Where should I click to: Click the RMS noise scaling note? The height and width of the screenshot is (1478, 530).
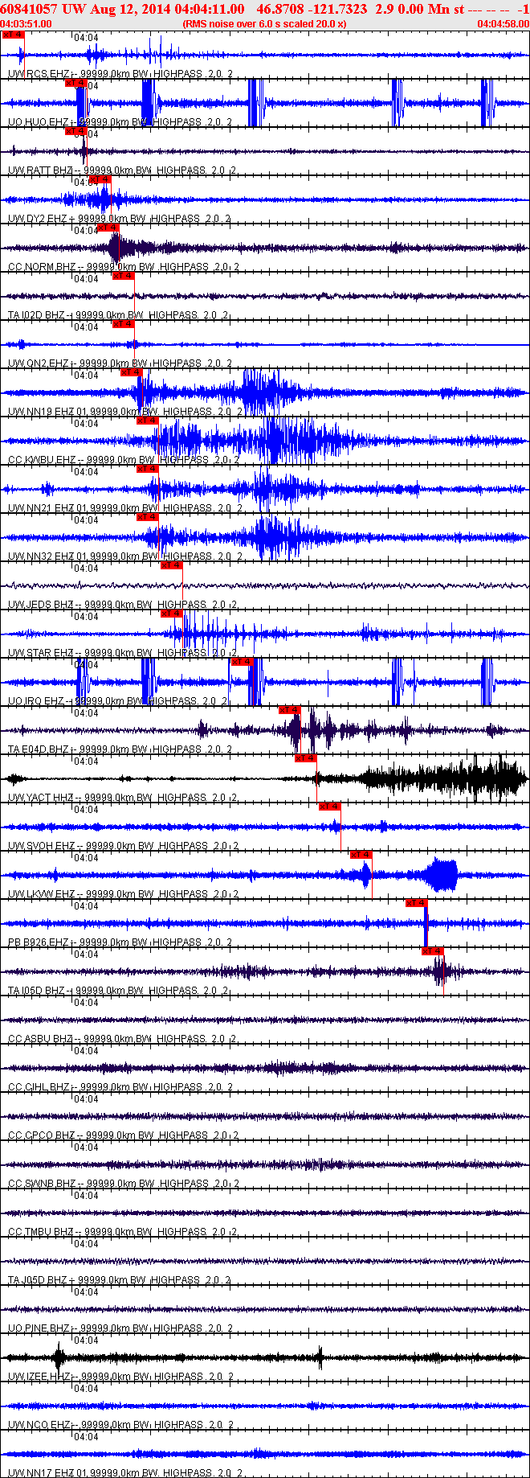tap(265, 24)
